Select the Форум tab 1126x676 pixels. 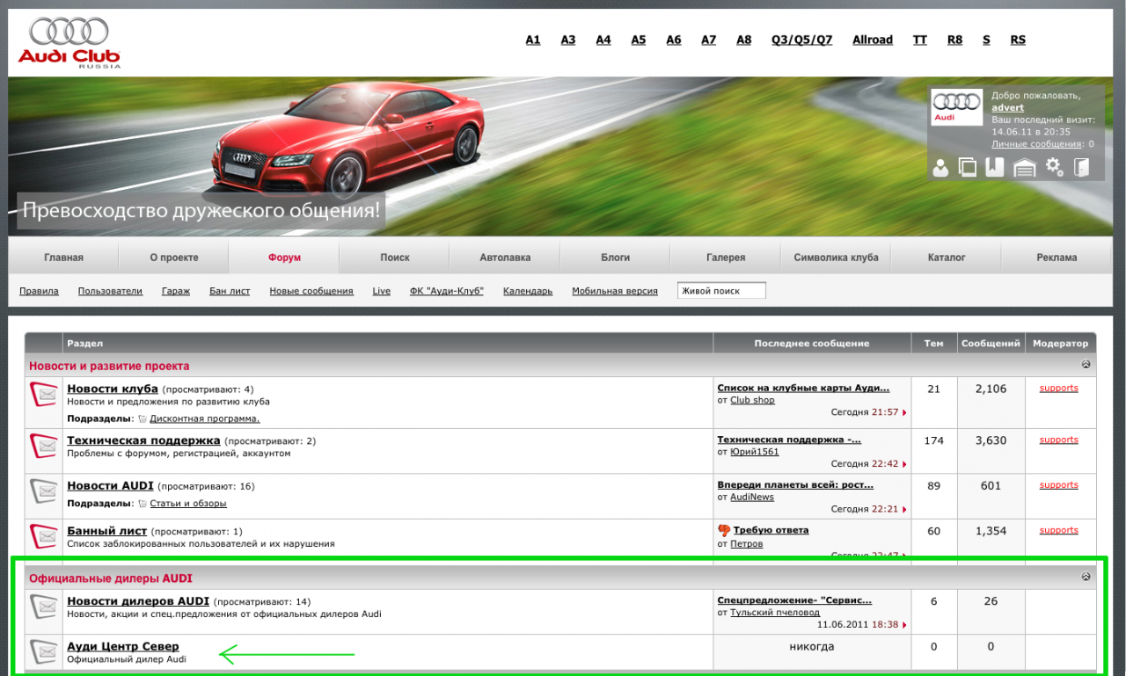pos(284,258)
